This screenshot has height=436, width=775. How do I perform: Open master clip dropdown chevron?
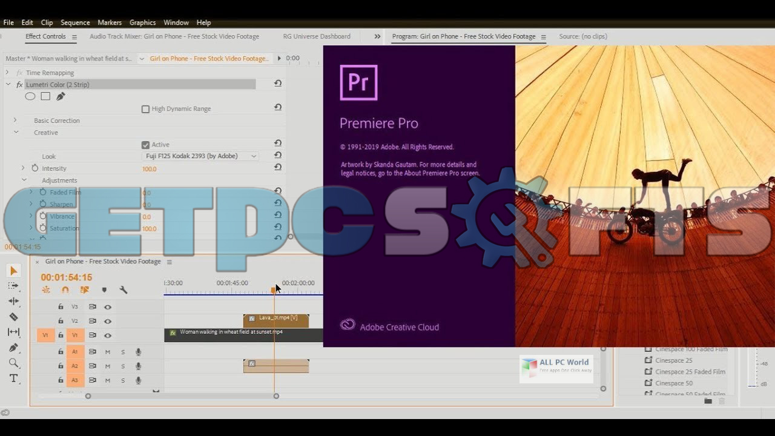[x=142, y=59]
